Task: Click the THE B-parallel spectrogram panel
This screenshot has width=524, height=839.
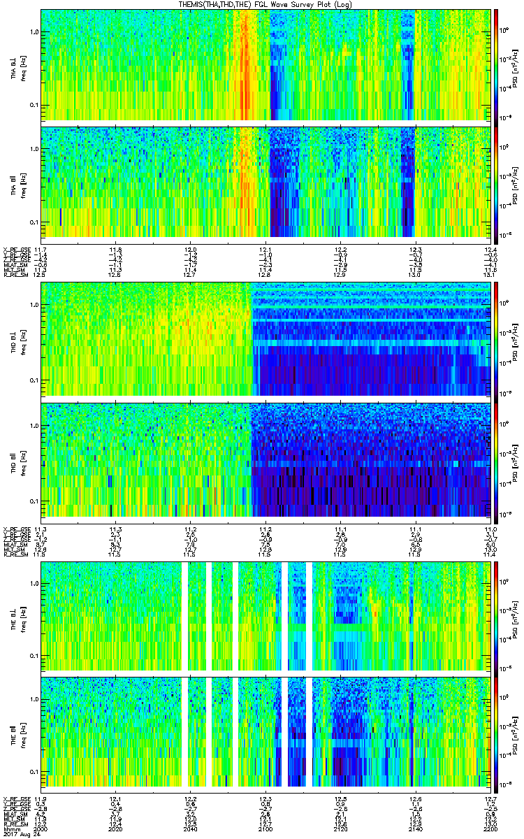Action: (x=265, y=731)
